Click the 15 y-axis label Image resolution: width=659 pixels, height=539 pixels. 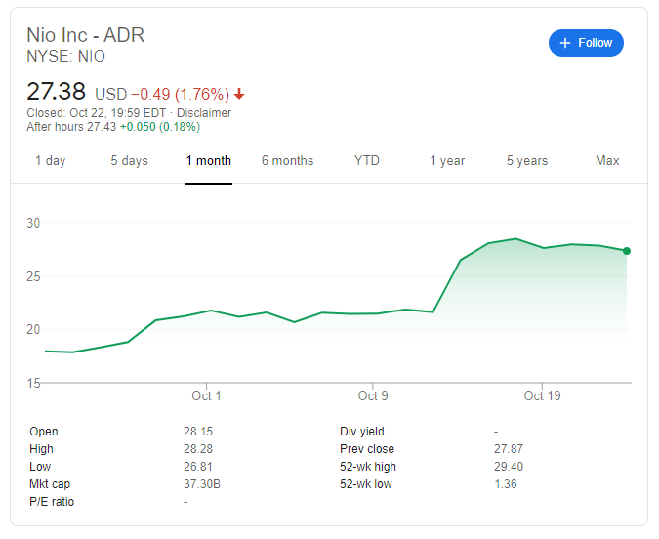[x=33, y=383]
